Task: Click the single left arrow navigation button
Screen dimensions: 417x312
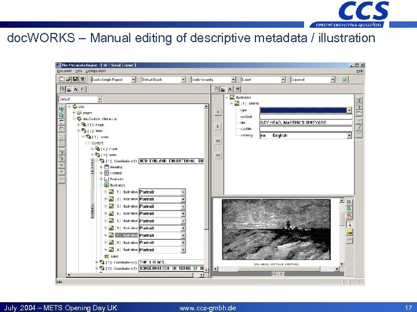Action: 218,112
